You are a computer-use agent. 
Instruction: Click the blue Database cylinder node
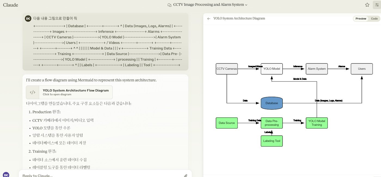[x=272, y=103]
